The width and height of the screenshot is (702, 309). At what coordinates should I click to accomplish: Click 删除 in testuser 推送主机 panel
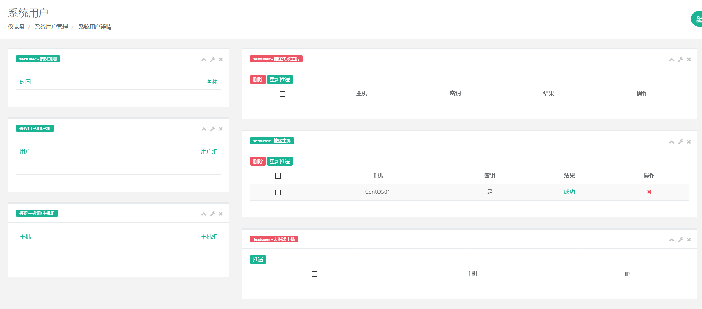point(258,161)
